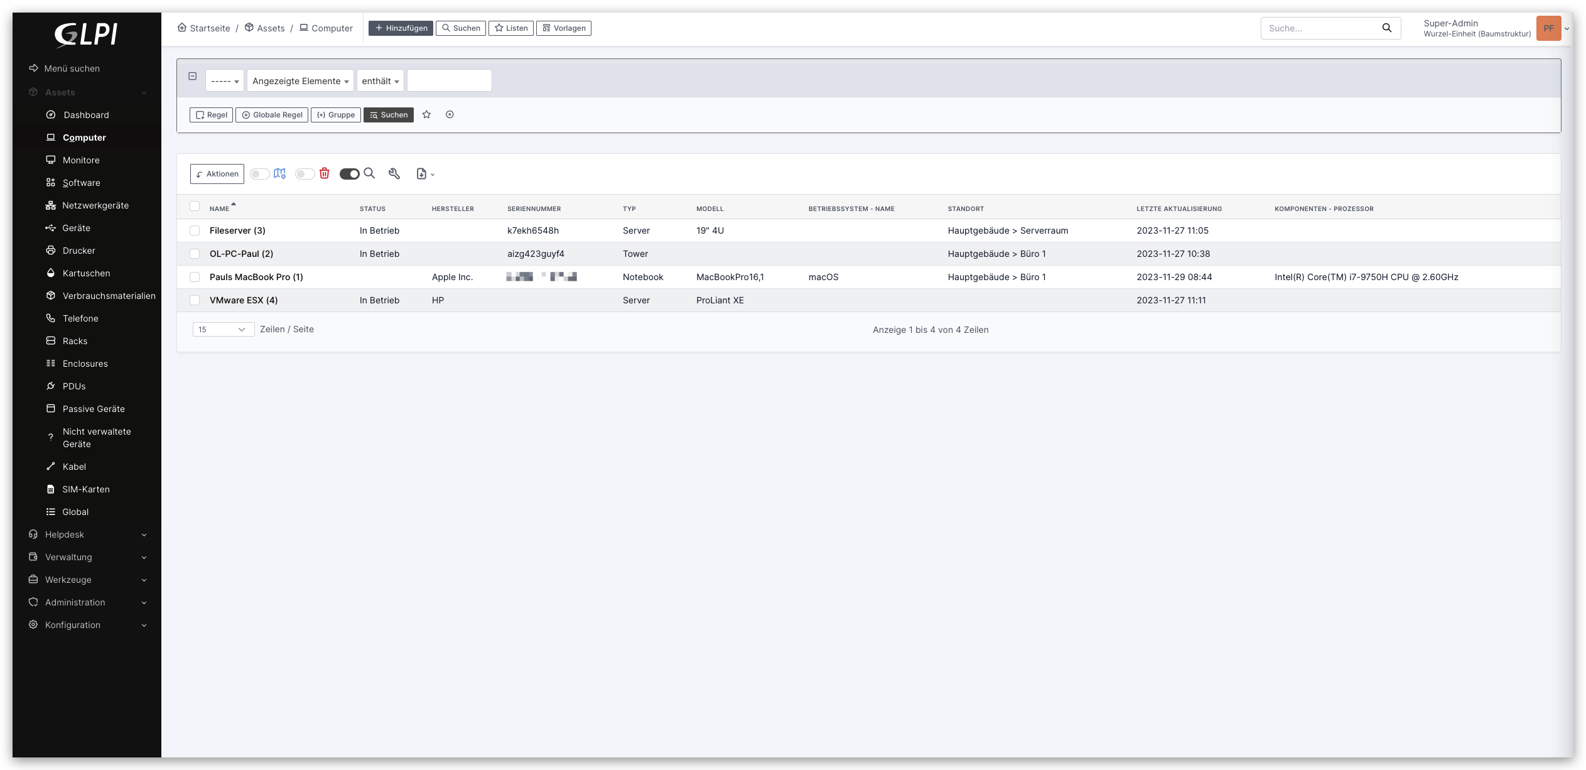Screen dimensions: 1586x770
Task: Click the magnifier icon beside the dark toggle
Action: [369, 173]
